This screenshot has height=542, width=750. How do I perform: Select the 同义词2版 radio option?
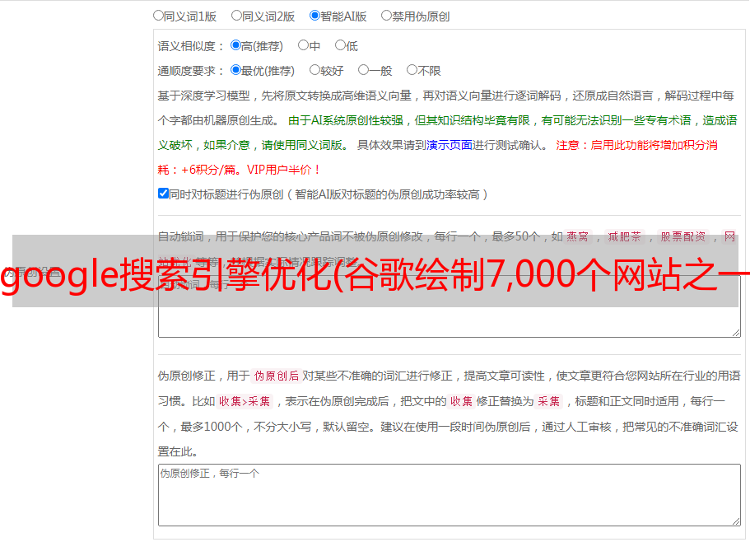(x=236, y=16)
